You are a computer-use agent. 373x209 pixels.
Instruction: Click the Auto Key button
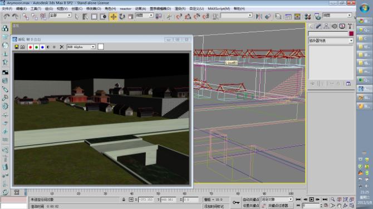pyautogui.click(x=251, y=200)
